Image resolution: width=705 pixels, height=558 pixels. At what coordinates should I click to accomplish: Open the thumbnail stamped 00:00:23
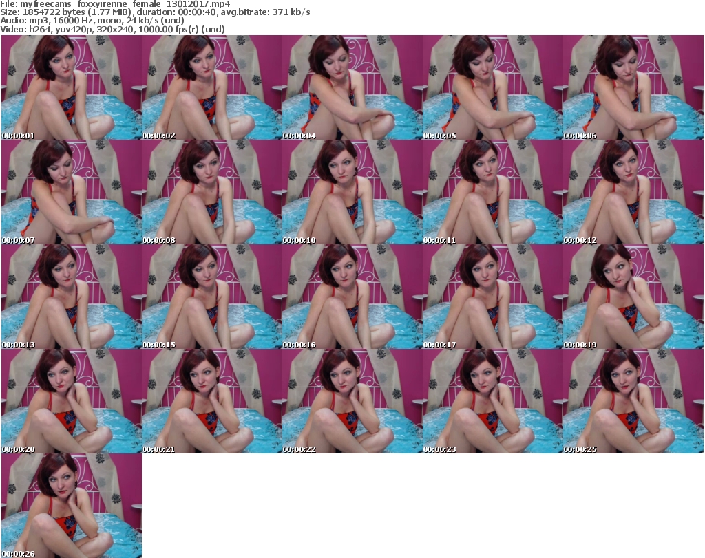pos(492,401)
